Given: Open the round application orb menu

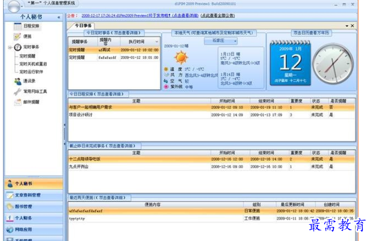Looking at the screenshot, I should point(14,6).
